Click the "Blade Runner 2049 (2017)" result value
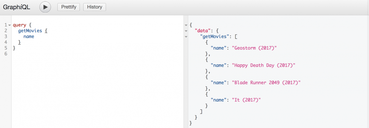369x128 pixels. click(x=266, y=83)
